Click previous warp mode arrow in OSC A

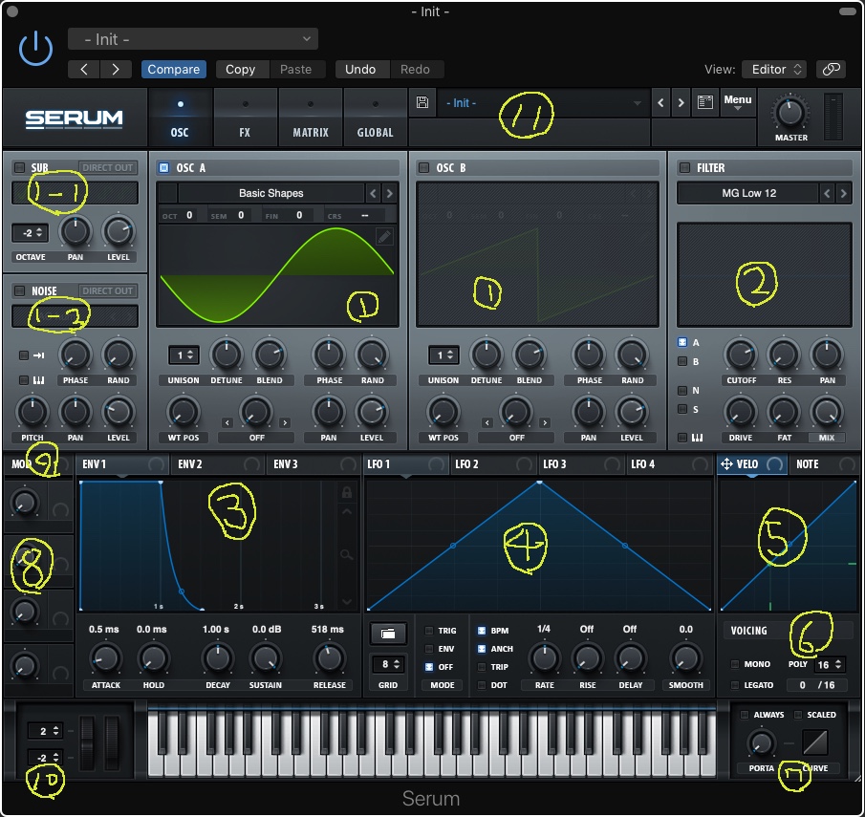point(227,422)
